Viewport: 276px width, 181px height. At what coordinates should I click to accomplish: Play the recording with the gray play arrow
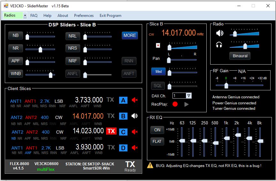pos(187,104)
